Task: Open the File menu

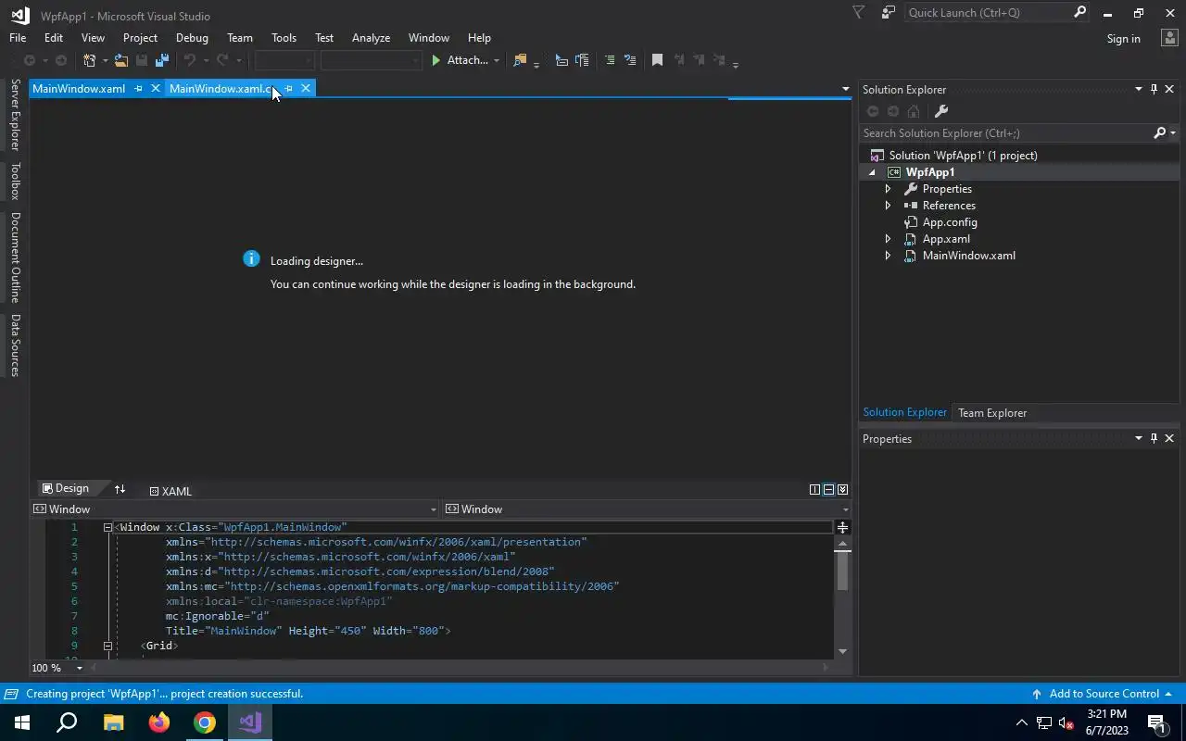Action: tap(18, 38)
